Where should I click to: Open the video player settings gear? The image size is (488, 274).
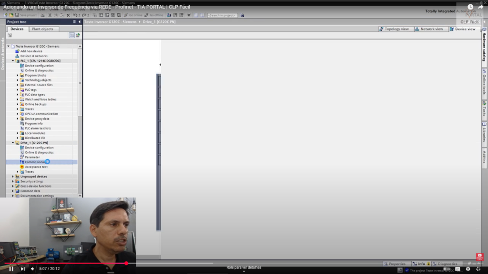pyautogui.click(x=468, y=269)
